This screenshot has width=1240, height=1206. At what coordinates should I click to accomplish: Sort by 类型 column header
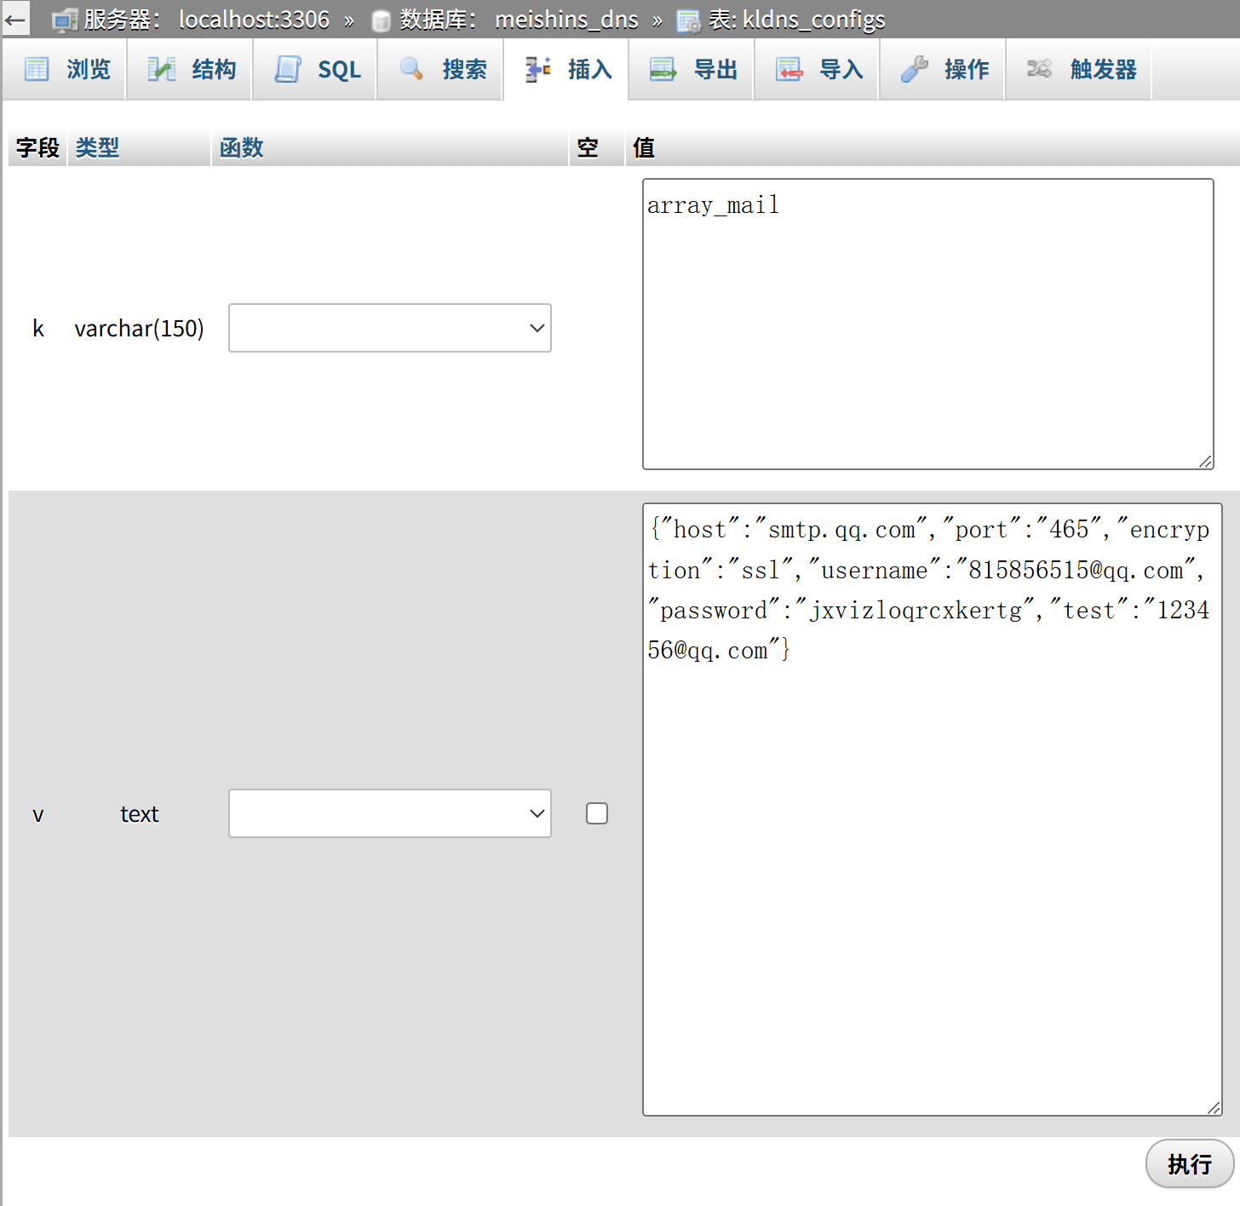(97, 148)
